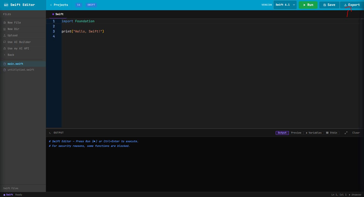The width and height of the screenshot is (364, 197).
Task: Click the Ln 1, Col 1 status indicator
Action: tap(339, 195)
